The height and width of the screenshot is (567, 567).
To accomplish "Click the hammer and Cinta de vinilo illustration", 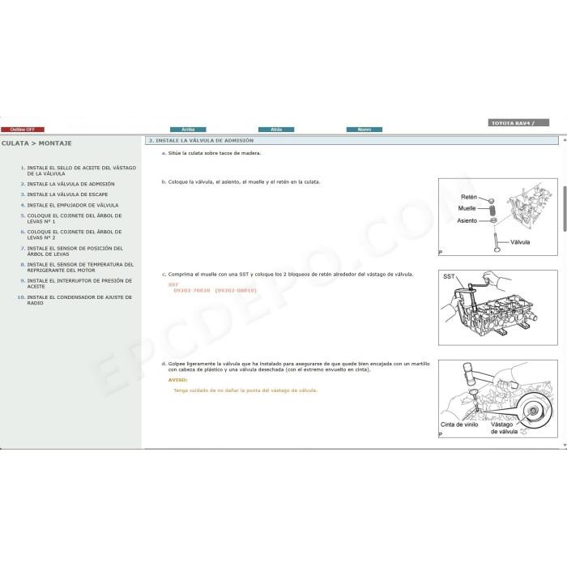I will click(498, 399).
